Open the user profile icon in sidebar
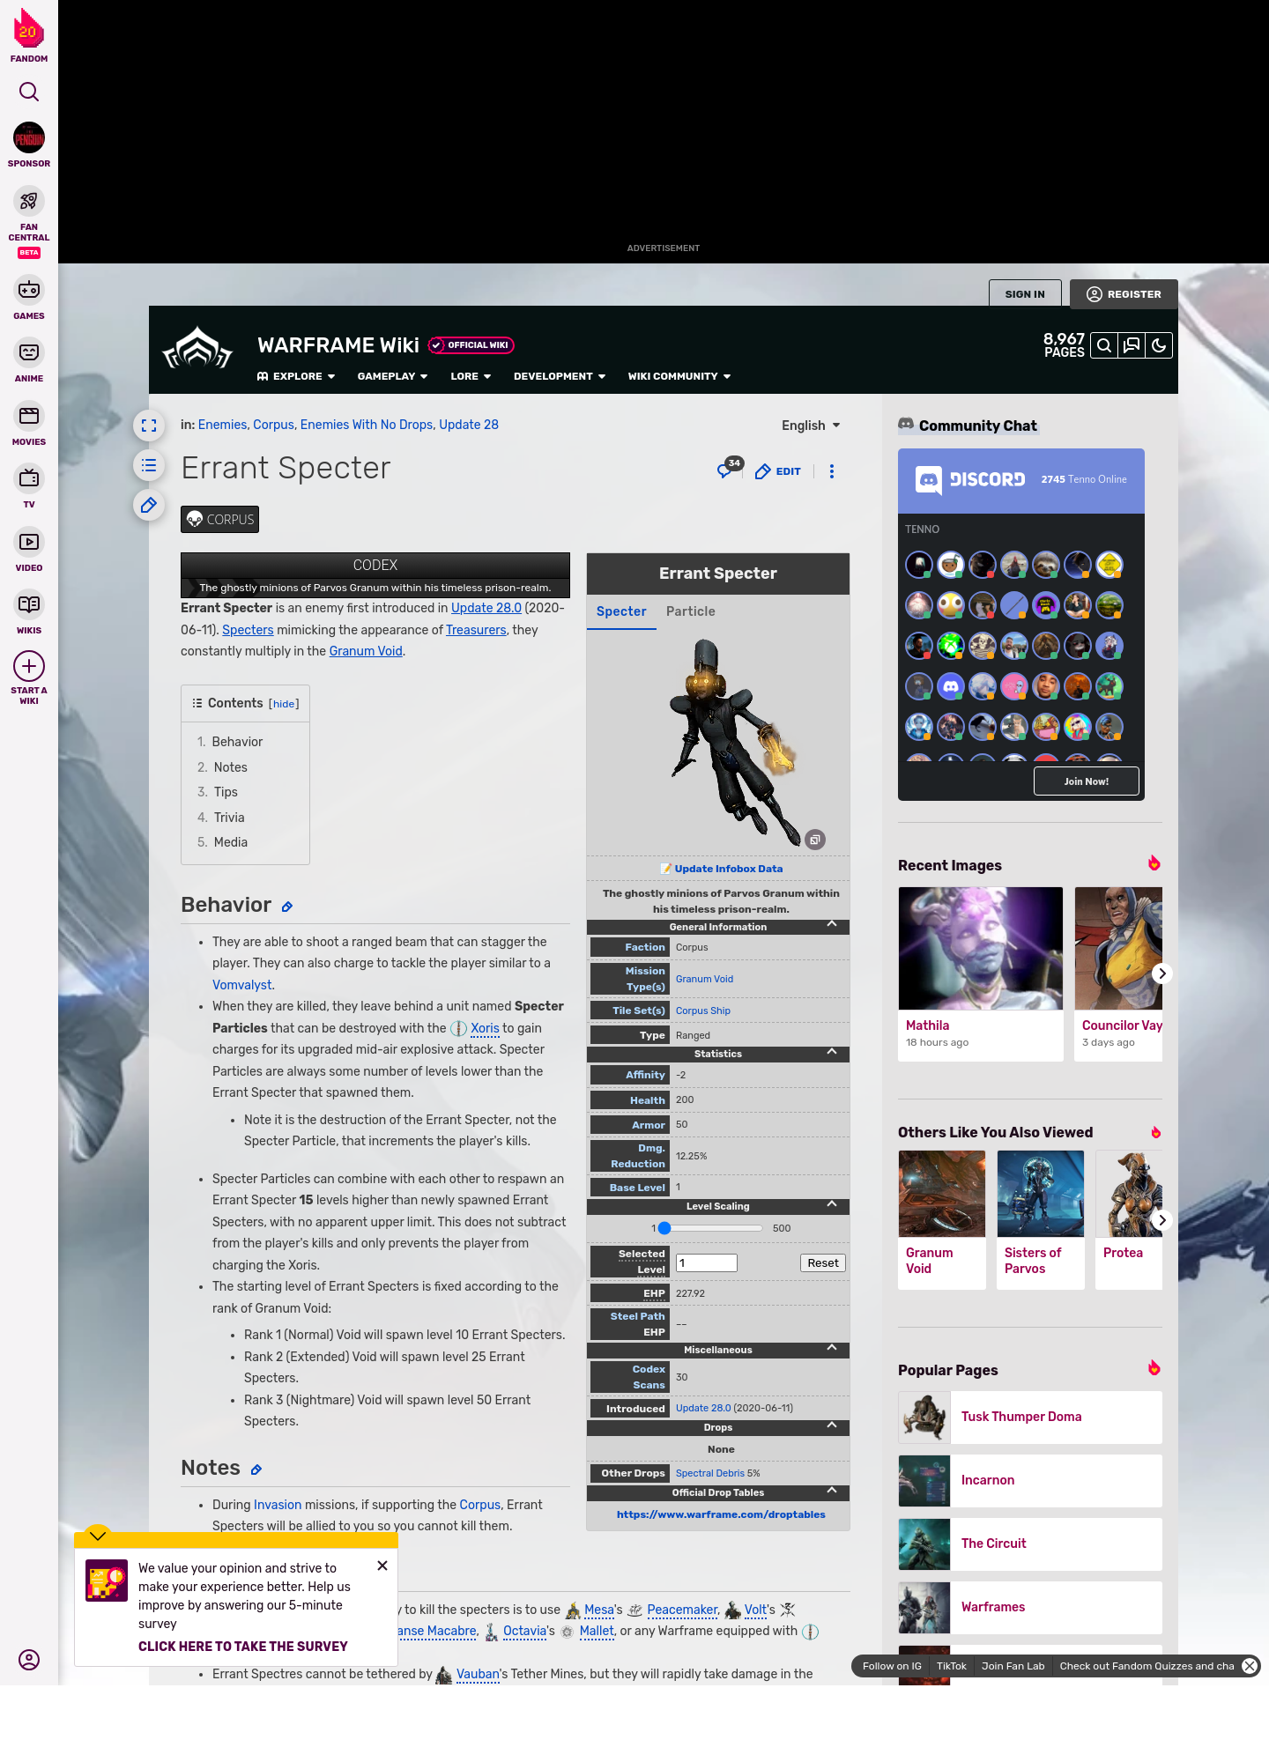The height and width of the screenshot is (1762, 1269). [x=29, y=1660]
